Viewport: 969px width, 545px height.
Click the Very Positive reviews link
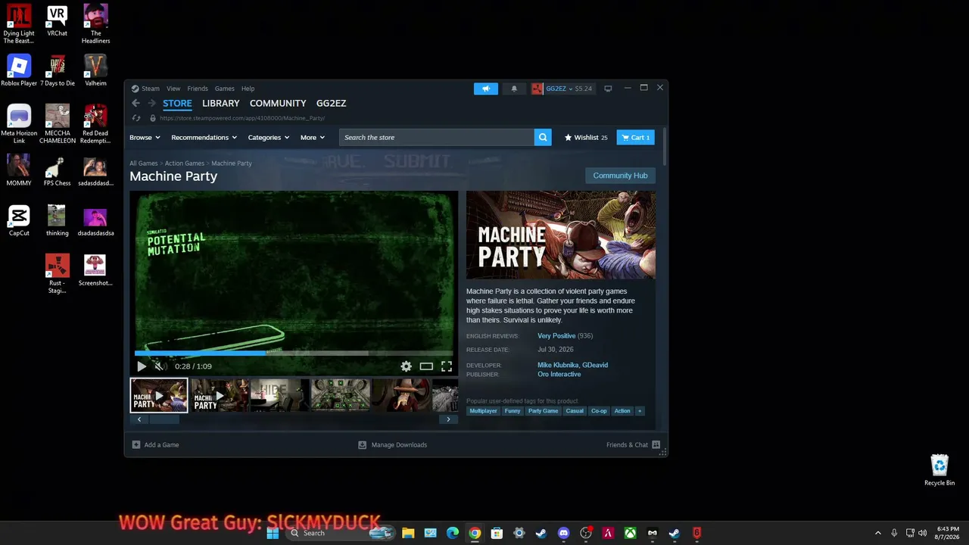[x=556, y=336]
